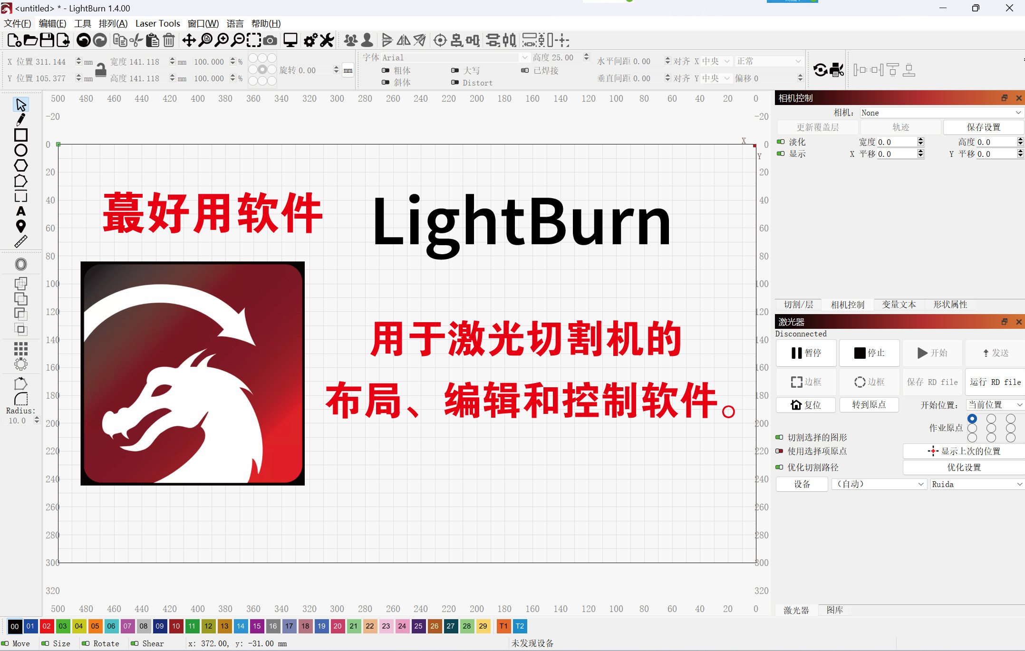Viewport: 1025px width, 651px height.
Task: Toggle 使用选择项原点 option
Action: click(779, 451)
